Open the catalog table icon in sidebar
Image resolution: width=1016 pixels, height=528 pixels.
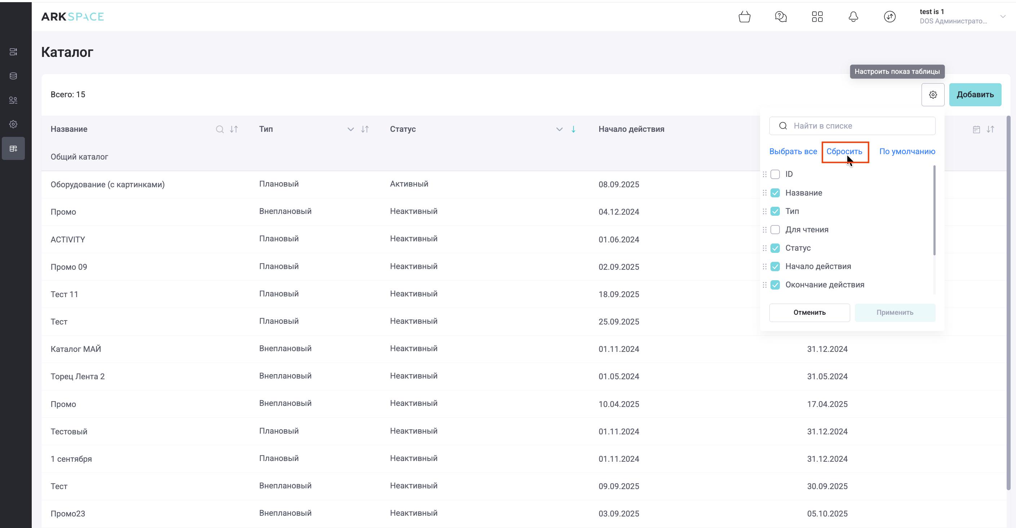pos(13,148)
